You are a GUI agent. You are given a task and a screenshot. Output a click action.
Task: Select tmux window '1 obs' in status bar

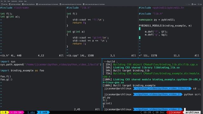31,112
